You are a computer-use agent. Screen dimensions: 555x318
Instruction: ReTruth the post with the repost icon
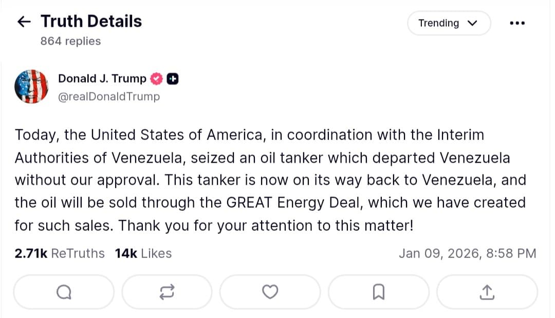(x=167, y=291)
